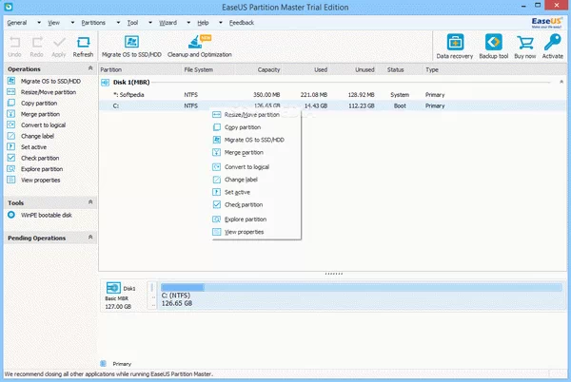Image resolution: width=571 pixels, height=382 pixels.
Task: Collapse the Tools panel
Action: pyautogui.click(x=90, y=202)
